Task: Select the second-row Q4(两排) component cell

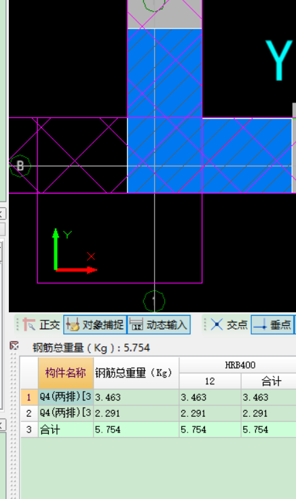Action: pos(66,413)
